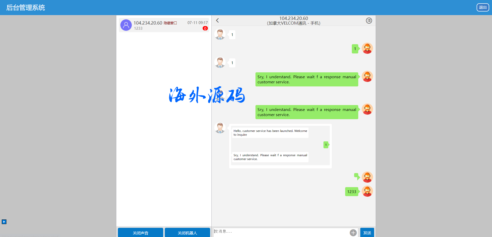Click the plus attachment icon
Screen dimensions: 492x237
pyautogui.click(x=353, y=232)
